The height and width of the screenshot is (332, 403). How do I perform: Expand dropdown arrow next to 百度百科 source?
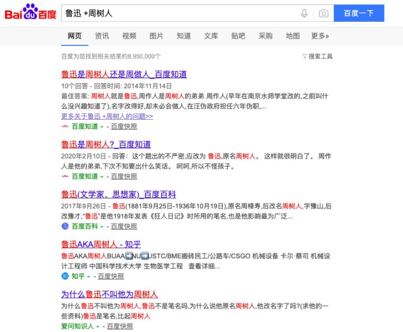(102, 227)
